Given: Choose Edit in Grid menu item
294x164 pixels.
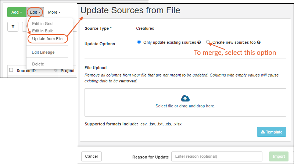Looking at the screenshot, I should 42,24.
